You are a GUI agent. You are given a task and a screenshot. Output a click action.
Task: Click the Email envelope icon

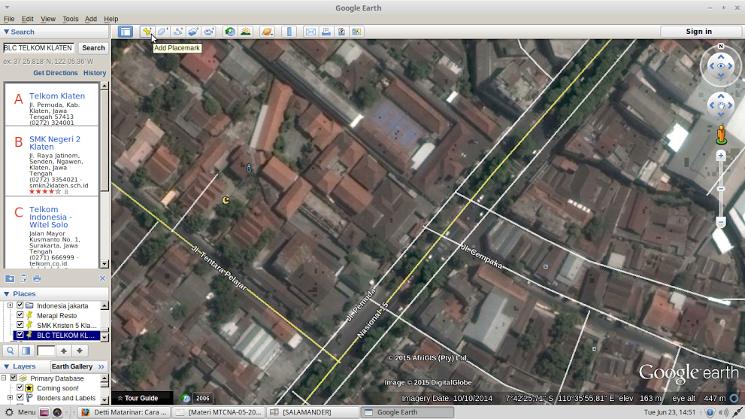[310, 32]
